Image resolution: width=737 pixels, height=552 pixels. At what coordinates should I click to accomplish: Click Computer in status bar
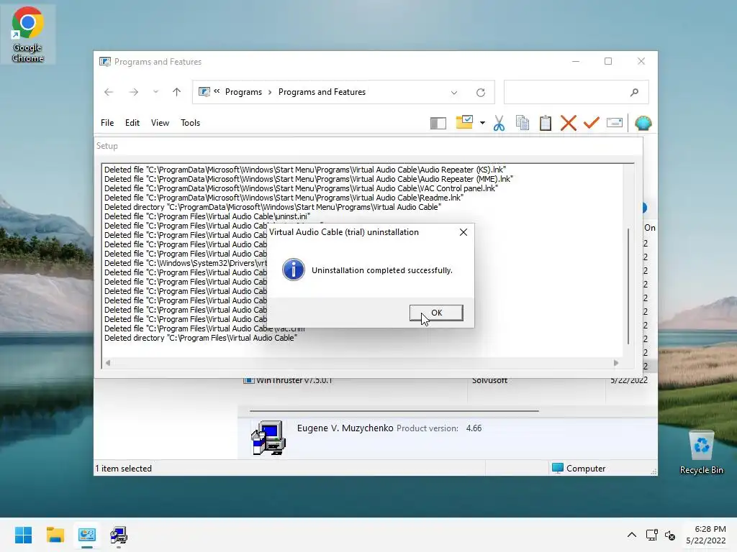click(x=579, y=469)
